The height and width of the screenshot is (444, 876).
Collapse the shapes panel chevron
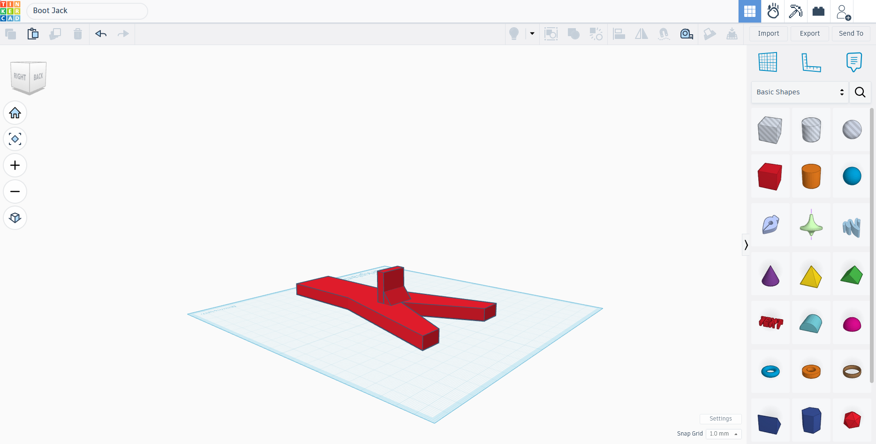point(746,245)
